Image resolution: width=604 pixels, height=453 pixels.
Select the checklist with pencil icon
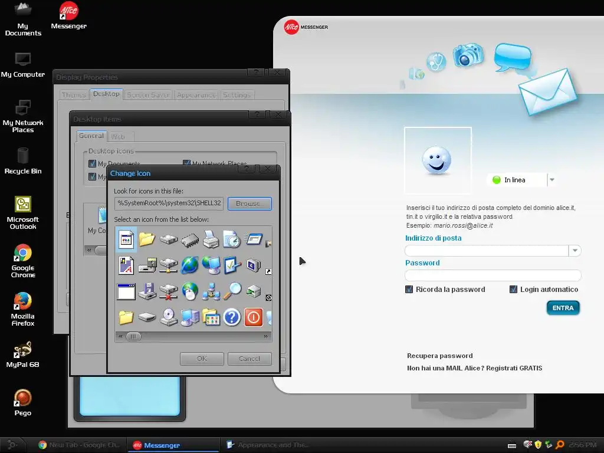pos(232,265)
